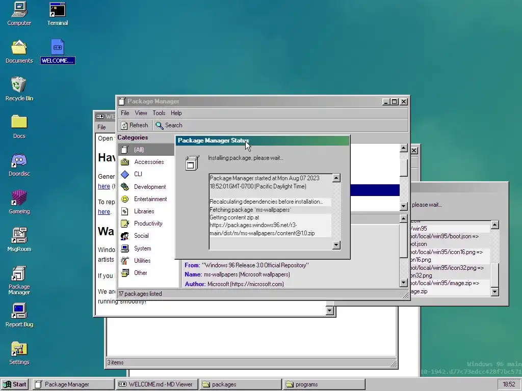
Task: Switch to WELCOME.md MD Viewer in taskbar
Action: point(157,384)
